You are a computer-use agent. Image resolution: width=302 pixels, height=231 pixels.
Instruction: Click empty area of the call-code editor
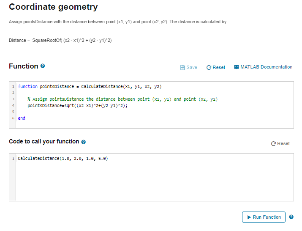(x=154, y=181)
